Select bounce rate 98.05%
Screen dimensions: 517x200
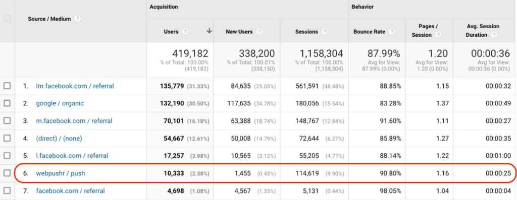[x=391, y=191]
